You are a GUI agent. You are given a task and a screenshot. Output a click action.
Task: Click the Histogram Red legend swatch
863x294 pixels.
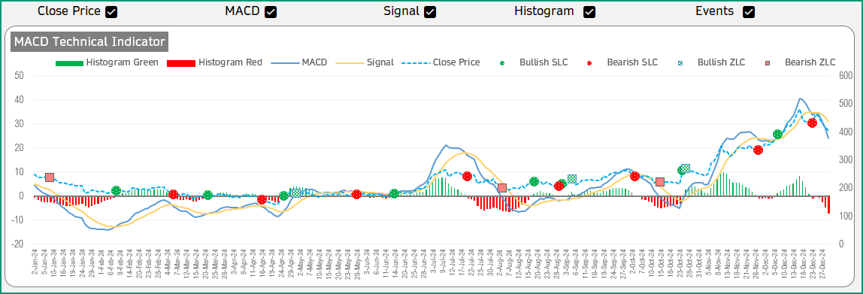181,62
